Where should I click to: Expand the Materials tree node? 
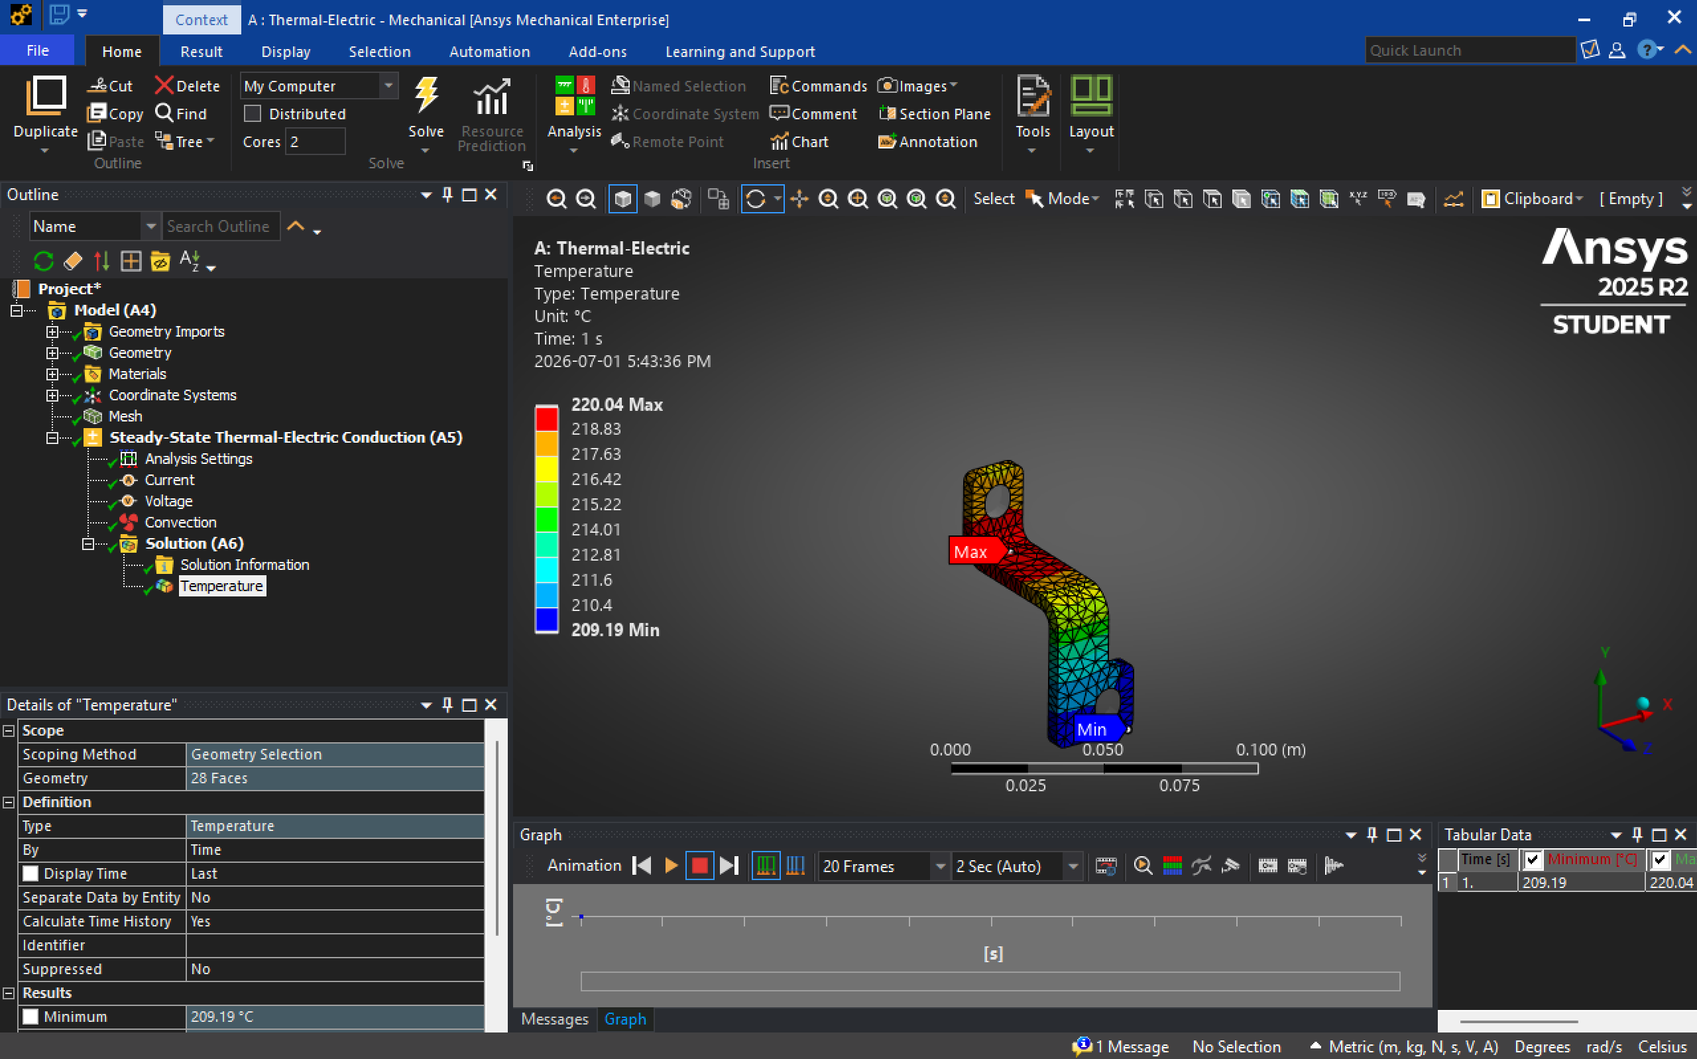point(52,374)
